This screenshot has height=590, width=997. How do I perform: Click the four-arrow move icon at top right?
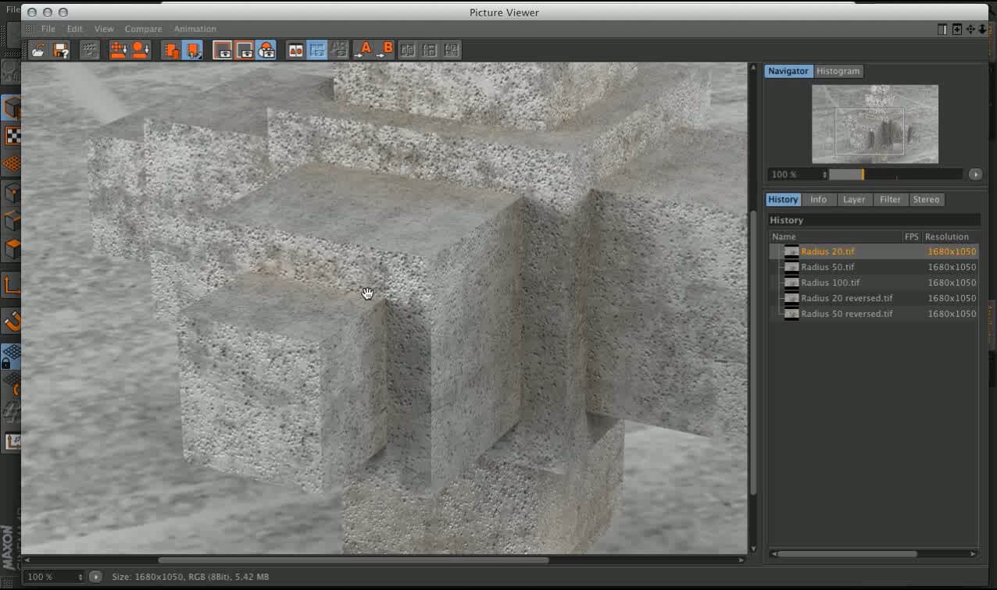click(970, 30)
